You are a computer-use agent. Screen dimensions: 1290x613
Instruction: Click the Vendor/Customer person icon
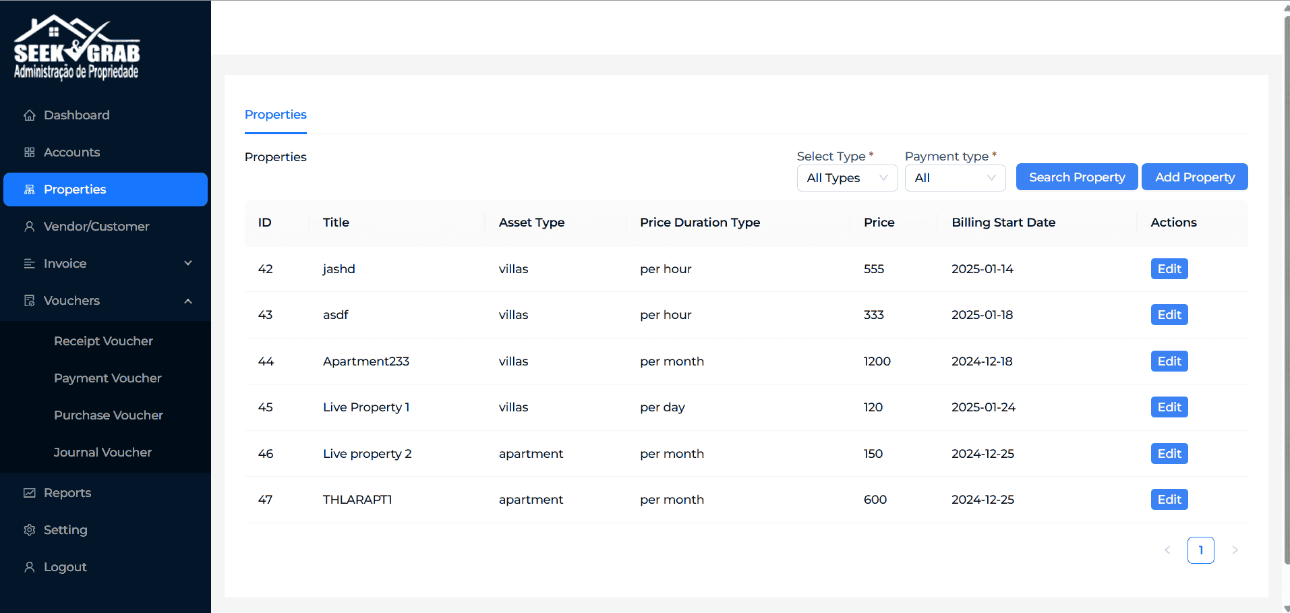point(29,227)
